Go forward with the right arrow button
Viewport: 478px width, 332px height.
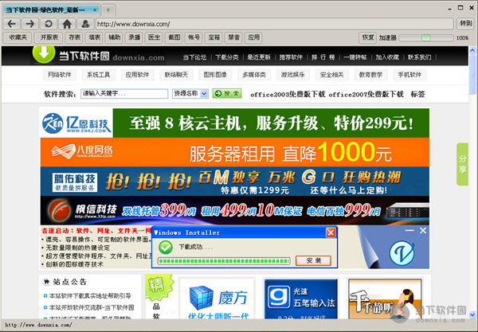coord(30,23)
